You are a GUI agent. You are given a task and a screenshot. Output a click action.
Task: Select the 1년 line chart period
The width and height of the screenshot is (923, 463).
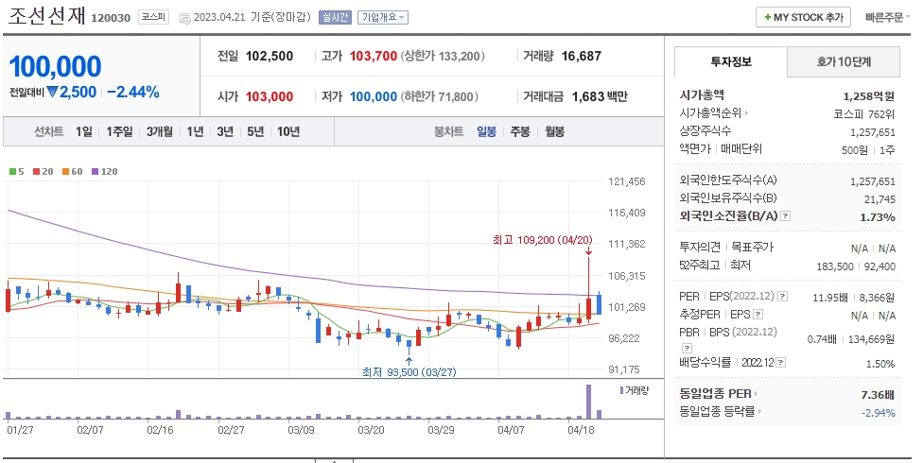(195, 131)
